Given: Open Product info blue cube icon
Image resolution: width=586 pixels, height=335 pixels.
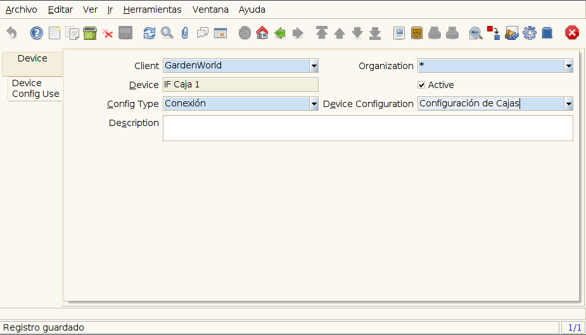Looking at the screenshot, I should 547,33.
